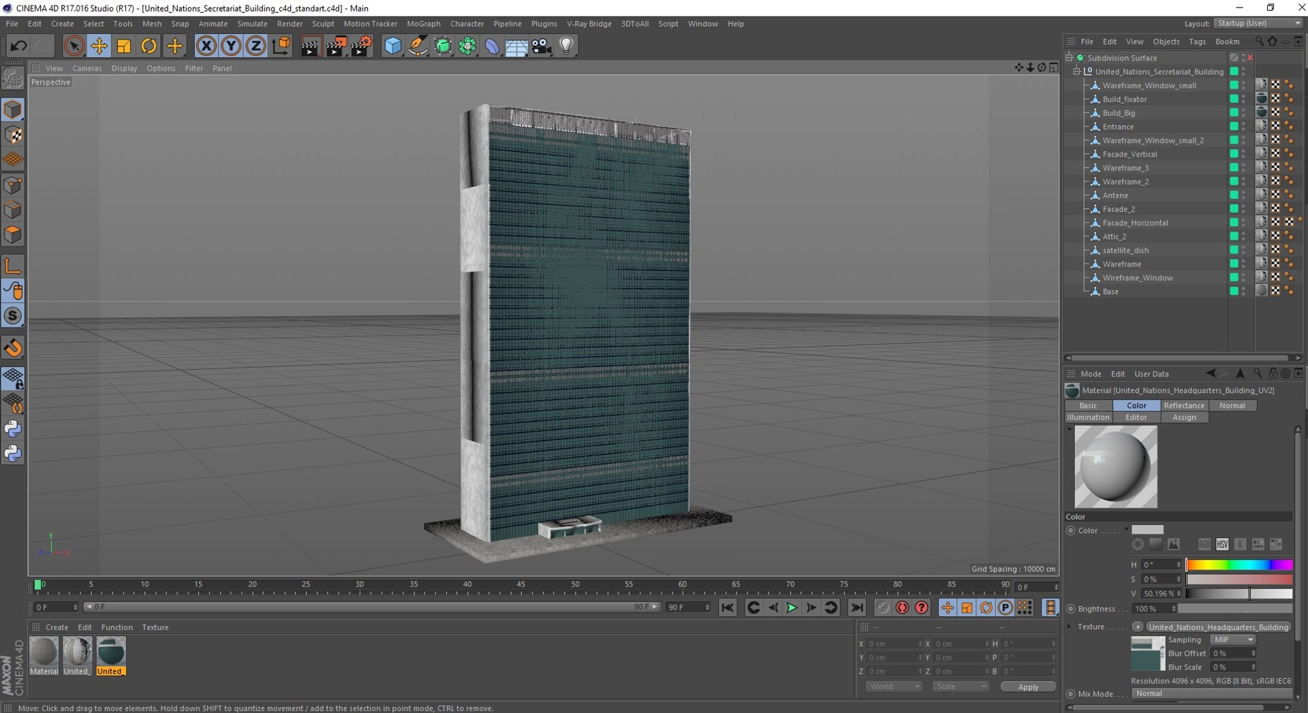Click the Undo arrow icon
Viewport: 1308px width, 713px height.
[x=18, y=46]
